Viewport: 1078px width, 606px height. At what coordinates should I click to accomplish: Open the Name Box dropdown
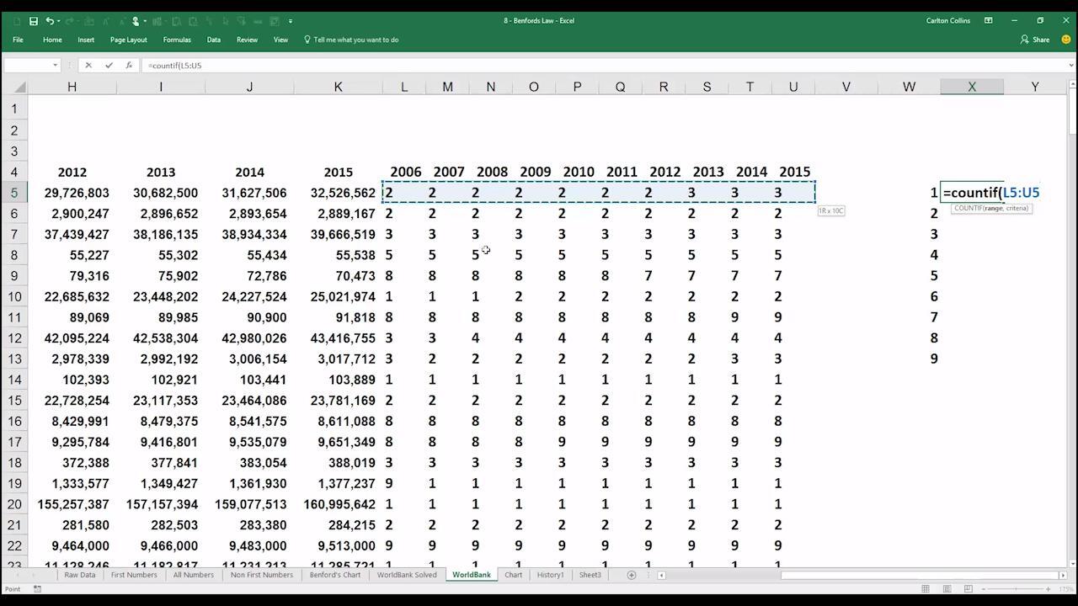(55, 65)
